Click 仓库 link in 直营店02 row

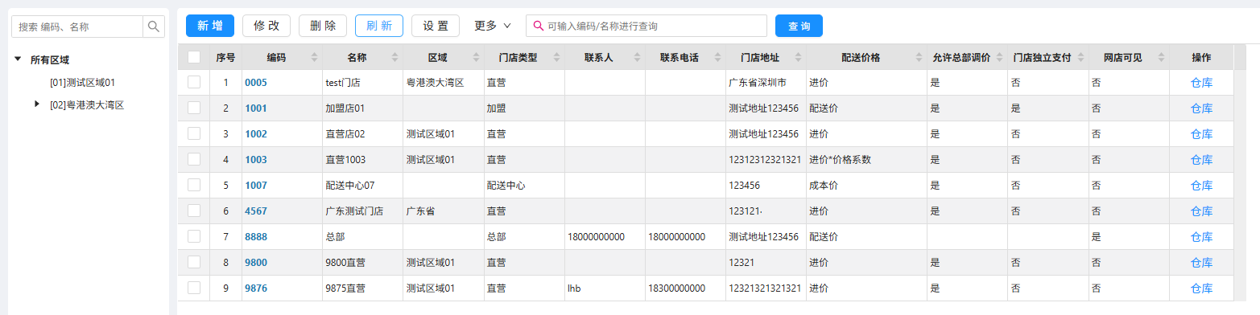(x=1201, y=134)
